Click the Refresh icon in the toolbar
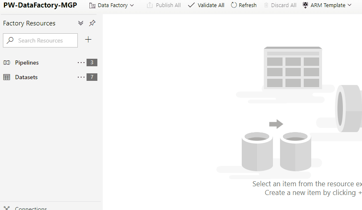The image size is (362, 210). pos(234,5)
